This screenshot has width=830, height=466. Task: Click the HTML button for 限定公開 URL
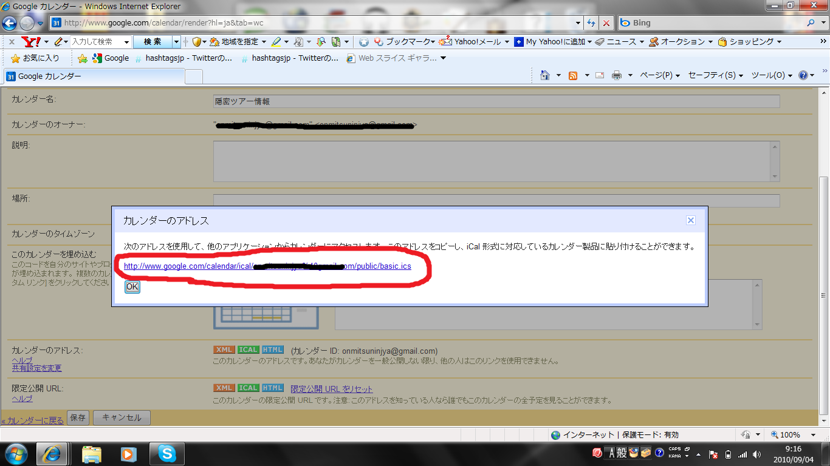coord(272,388)
